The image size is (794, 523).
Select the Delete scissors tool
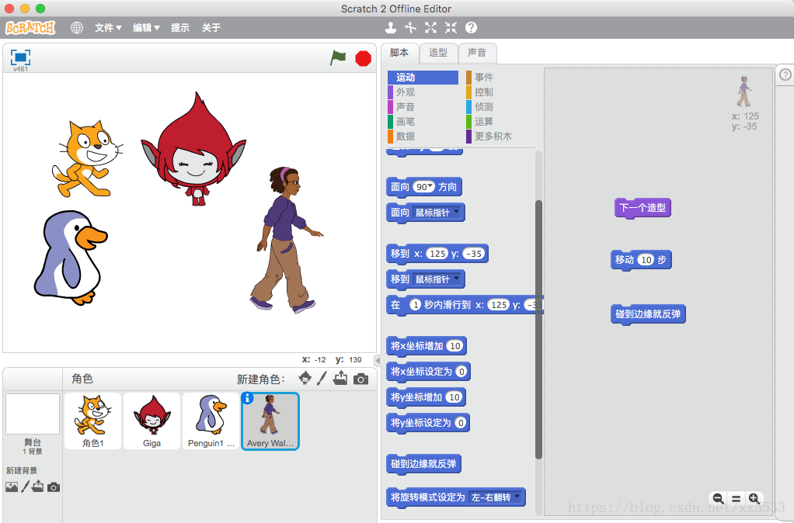411,28
